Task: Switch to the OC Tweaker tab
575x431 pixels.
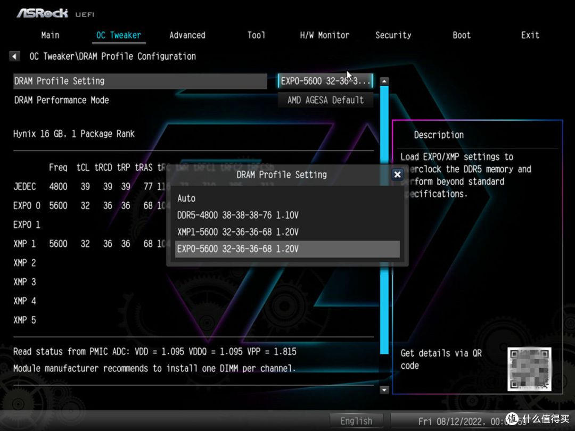Action: [x=118, y=35]
